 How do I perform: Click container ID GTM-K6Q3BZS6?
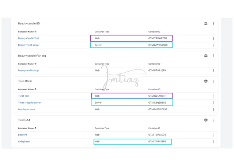click(157, 103)
